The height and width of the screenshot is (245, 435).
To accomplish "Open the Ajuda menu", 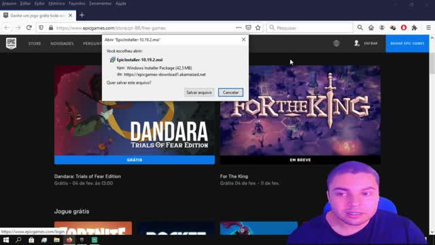I will pos(121,3).
